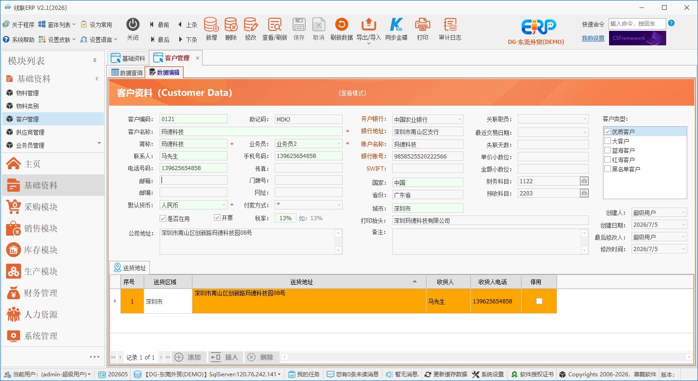Image resolution: width=698 pixels, height=381 pixels.
Task: Check the 黑名单客户 customer type
Action: (608, 169)
